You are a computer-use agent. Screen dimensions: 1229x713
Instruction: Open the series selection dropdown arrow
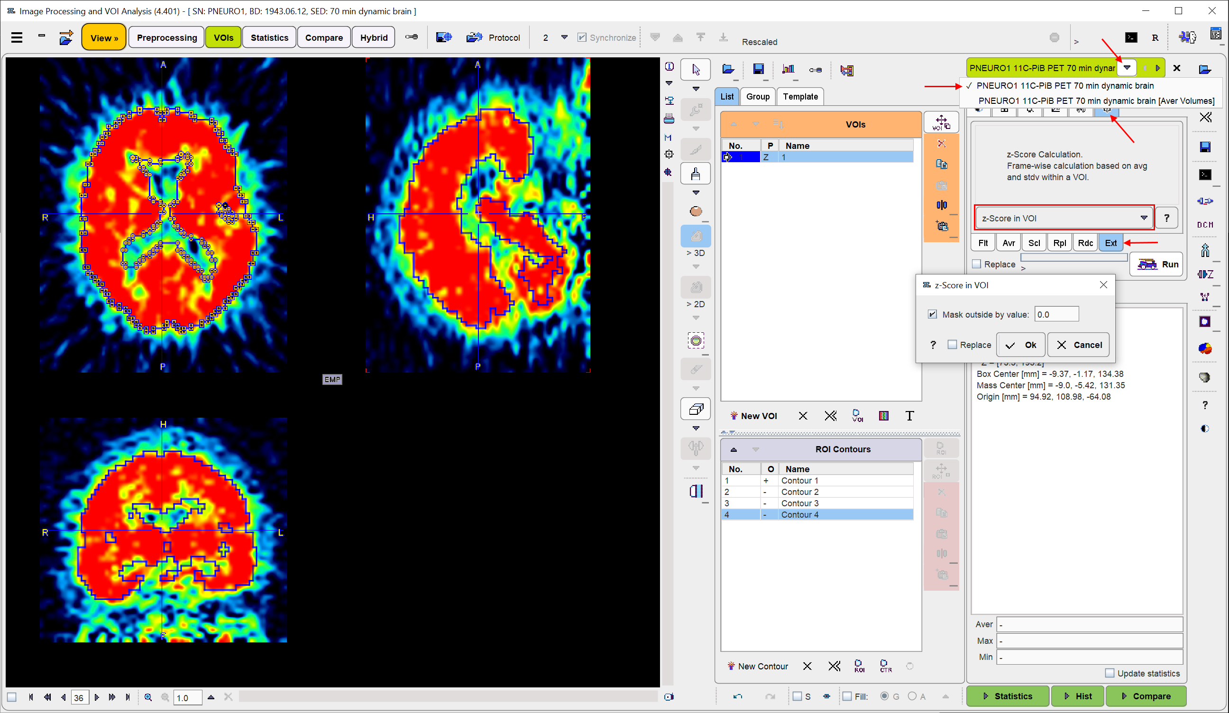pyautogui.click(x=1127, y=68)
